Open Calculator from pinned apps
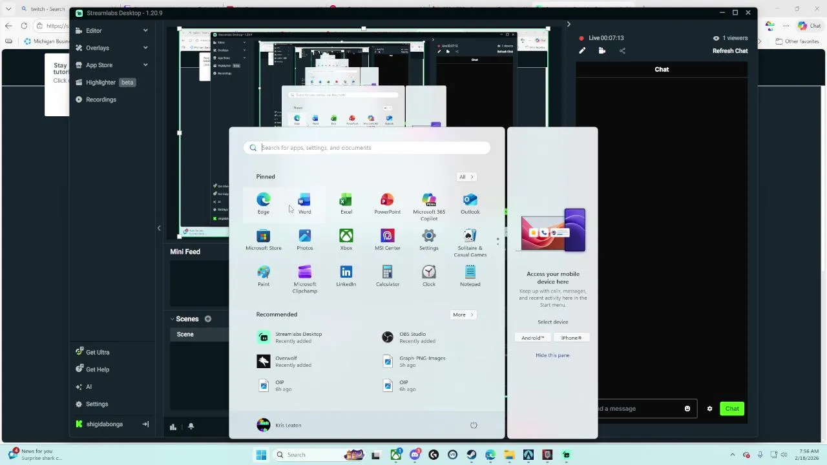Screen dimensions: 827x465 [388, 276]
